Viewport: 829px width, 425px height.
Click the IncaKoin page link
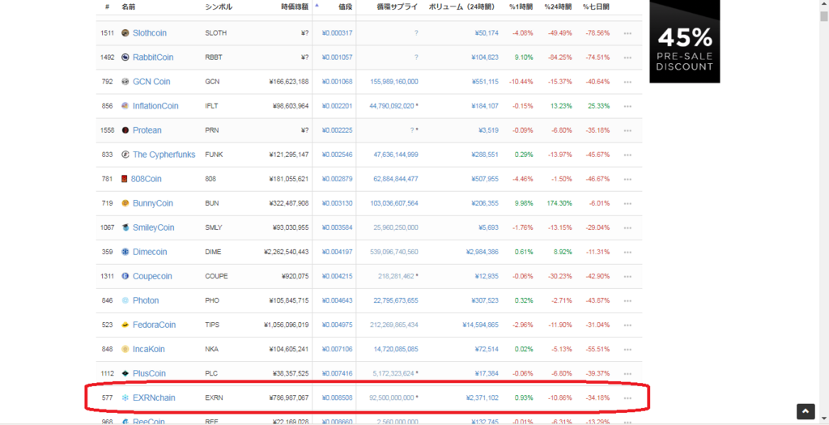[x=149, y=349]
